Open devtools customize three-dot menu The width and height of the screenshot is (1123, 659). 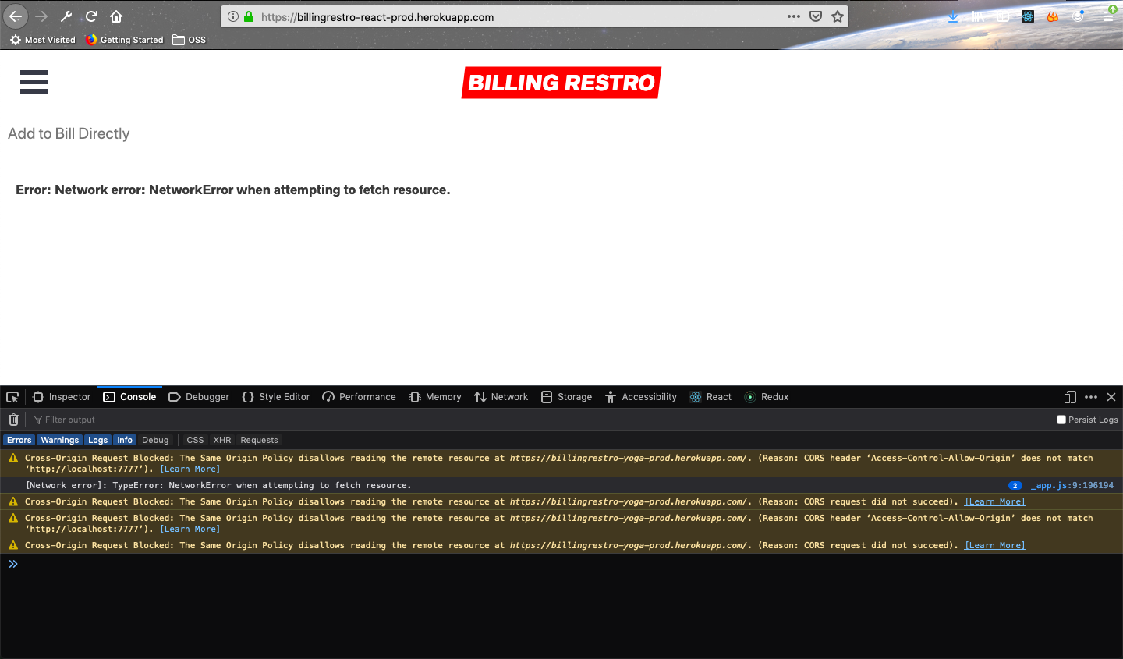tap(1091, 397)
